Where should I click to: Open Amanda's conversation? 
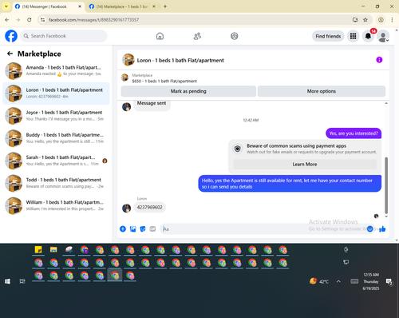pos(56,71)
